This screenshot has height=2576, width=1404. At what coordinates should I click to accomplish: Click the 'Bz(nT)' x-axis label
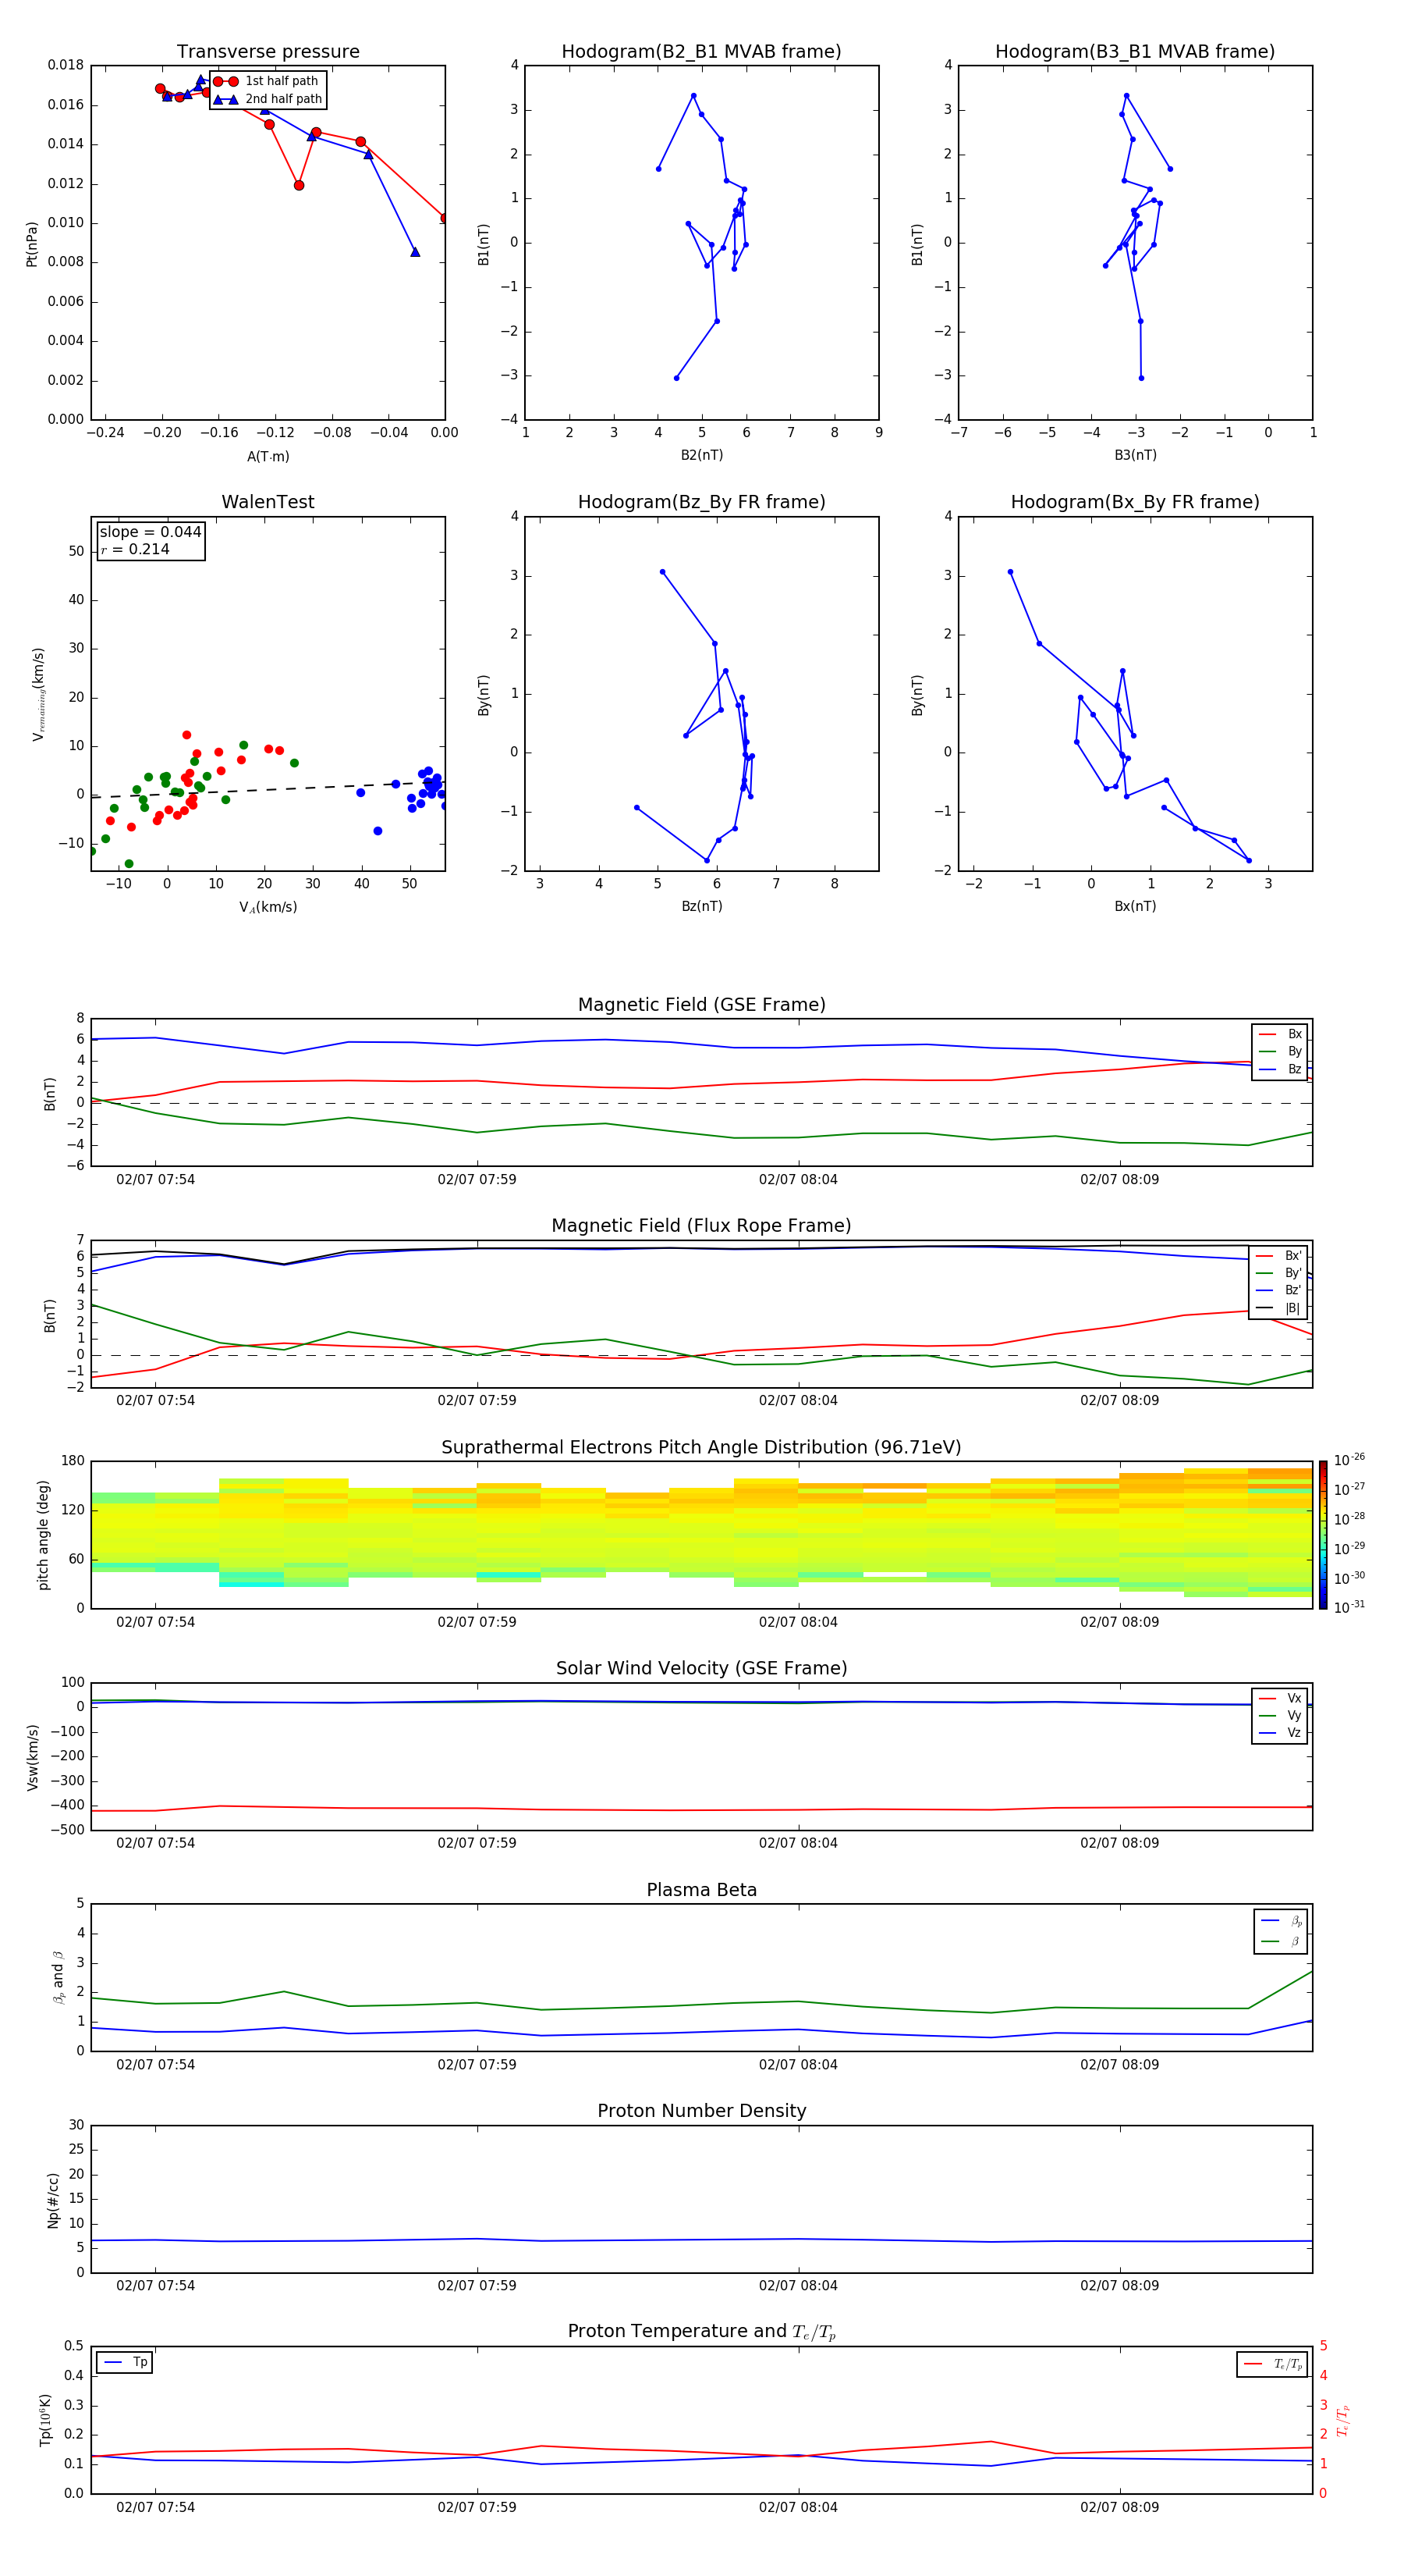[701, 906]
